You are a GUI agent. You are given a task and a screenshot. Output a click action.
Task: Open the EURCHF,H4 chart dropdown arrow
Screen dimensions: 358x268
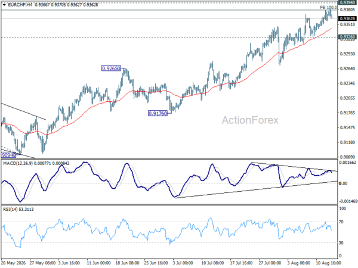(4, 5)
